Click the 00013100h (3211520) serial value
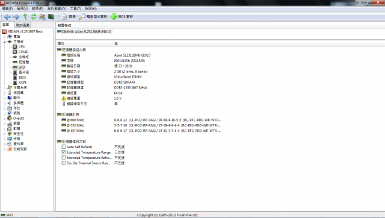This screenshot has width=385, height=218. point(129,61)
